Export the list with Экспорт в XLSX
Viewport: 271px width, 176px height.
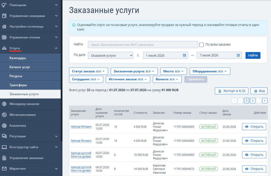click(232, 91)
